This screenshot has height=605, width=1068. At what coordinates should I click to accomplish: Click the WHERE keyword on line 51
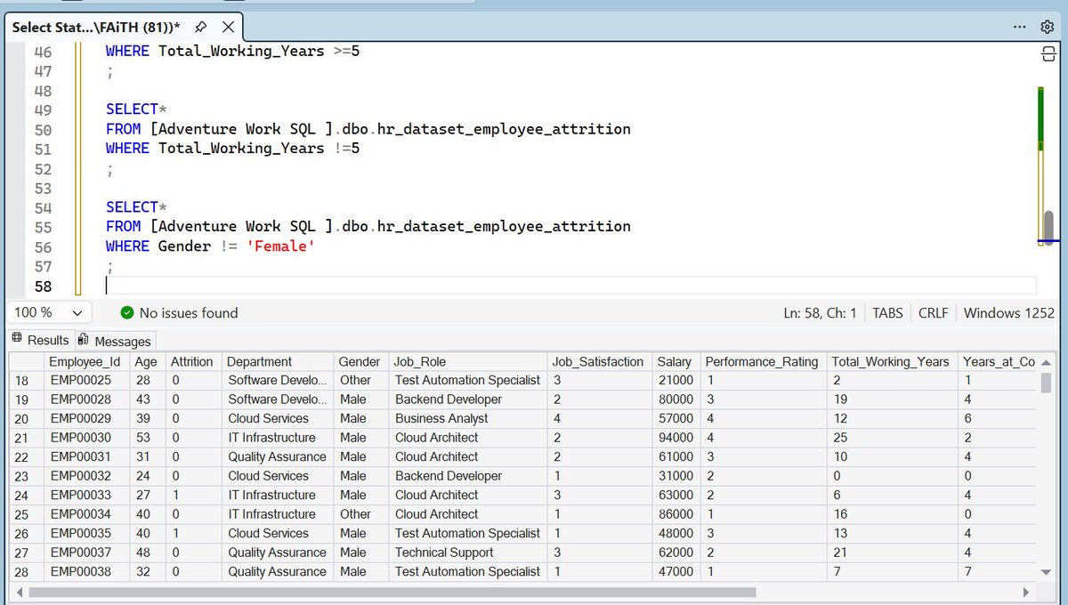coord(127,149)
